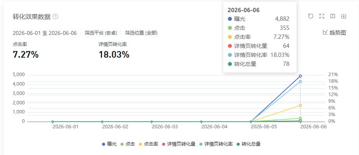Open the book guide icon
The height and width of the screenshot is (155, 359).
coord(333,16)
